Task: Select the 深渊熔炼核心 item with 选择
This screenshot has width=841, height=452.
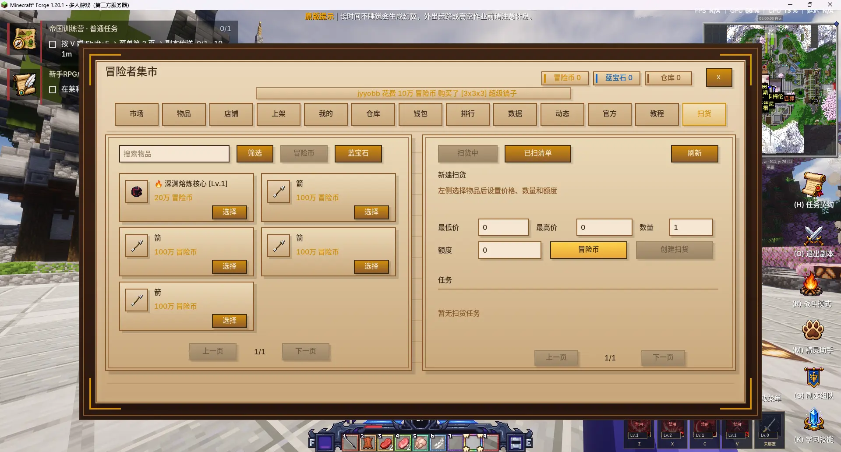Action: pos(230,212)
